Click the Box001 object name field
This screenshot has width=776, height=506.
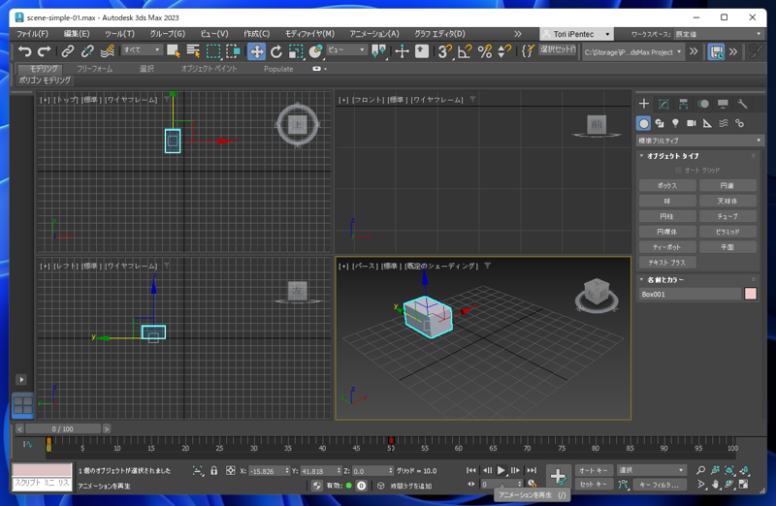(689, 294)
